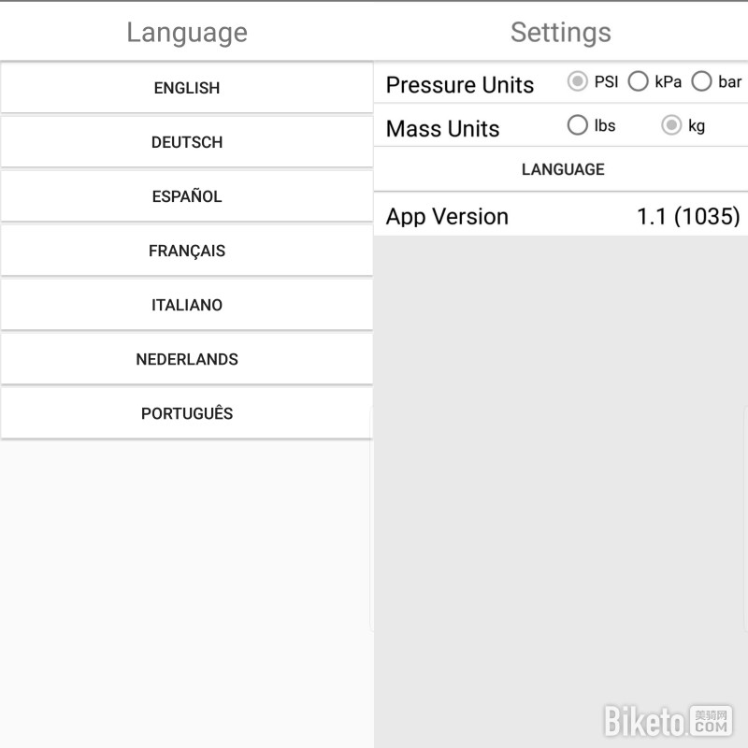
Task: Select ENGLISH as the app language
Action: 187,88
